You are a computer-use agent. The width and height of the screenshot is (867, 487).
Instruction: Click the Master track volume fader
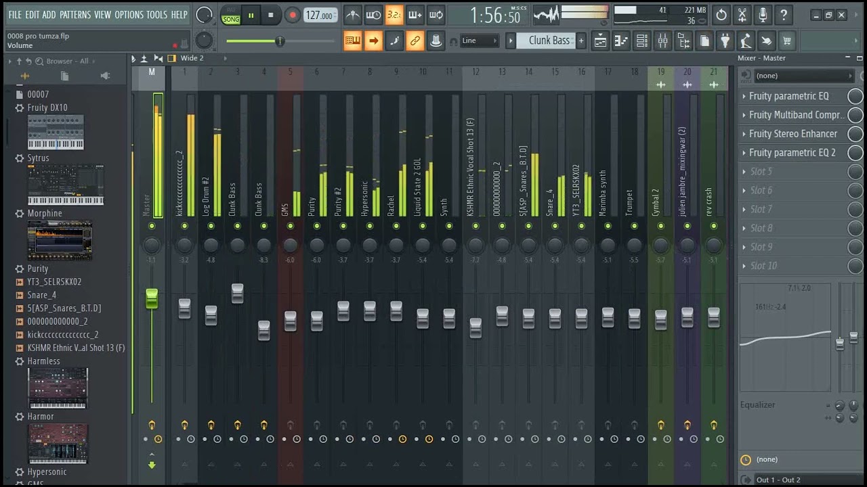pos(152,298)
